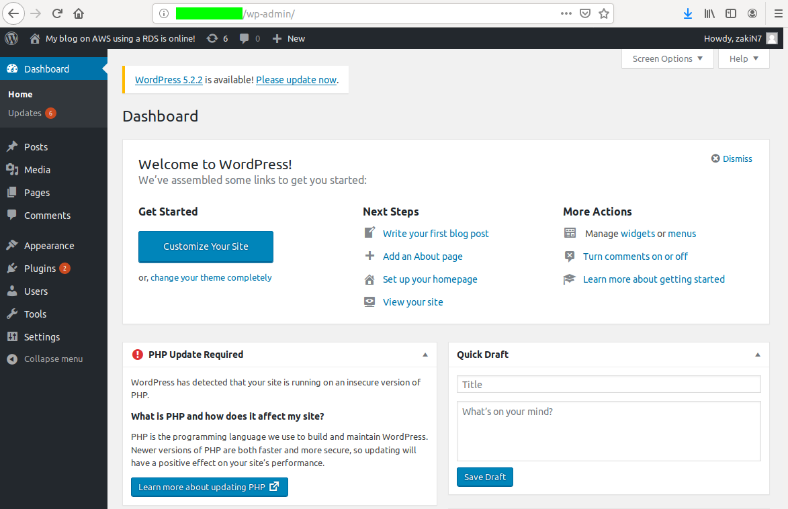Image resolution: width=788 pixels, height=509 pixels.
Task: Click the monitor icon beside View your site
Action: (369, 302)
